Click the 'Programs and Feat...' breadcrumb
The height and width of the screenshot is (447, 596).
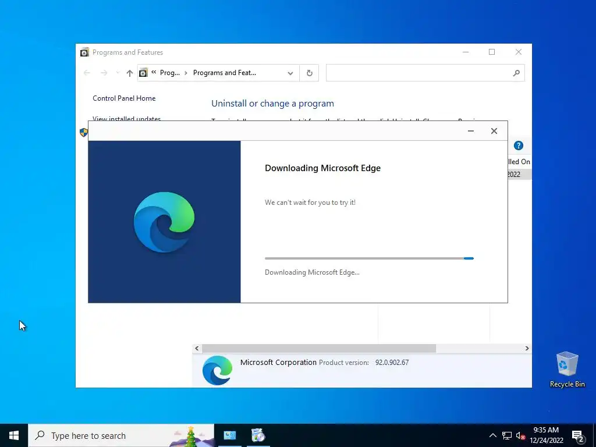pos(224,73)
